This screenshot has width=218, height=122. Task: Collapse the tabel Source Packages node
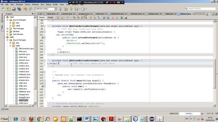pos(7,20)
